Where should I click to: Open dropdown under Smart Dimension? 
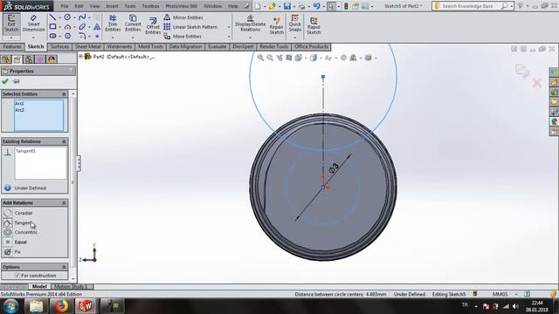click(33, 38)
